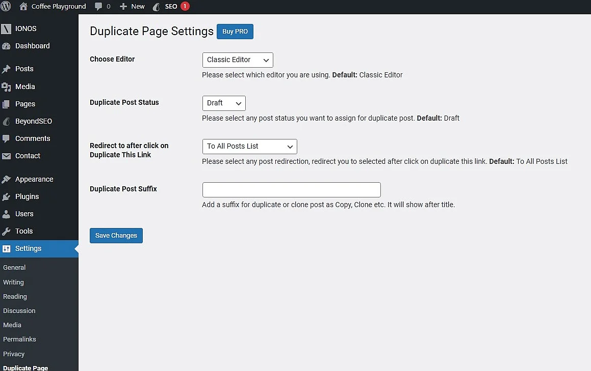Open Privacy settings submenu link
This screenshot has width=591, height=371.
[14, 354]
